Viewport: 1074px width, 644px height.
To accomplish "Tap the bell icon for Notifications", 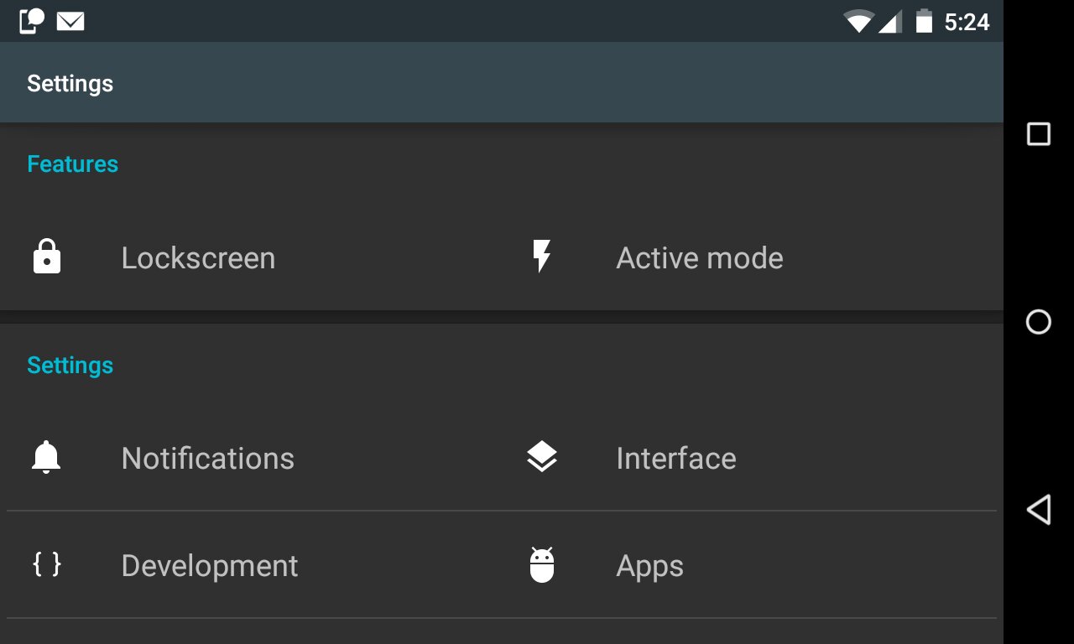I will click(46, 457).
